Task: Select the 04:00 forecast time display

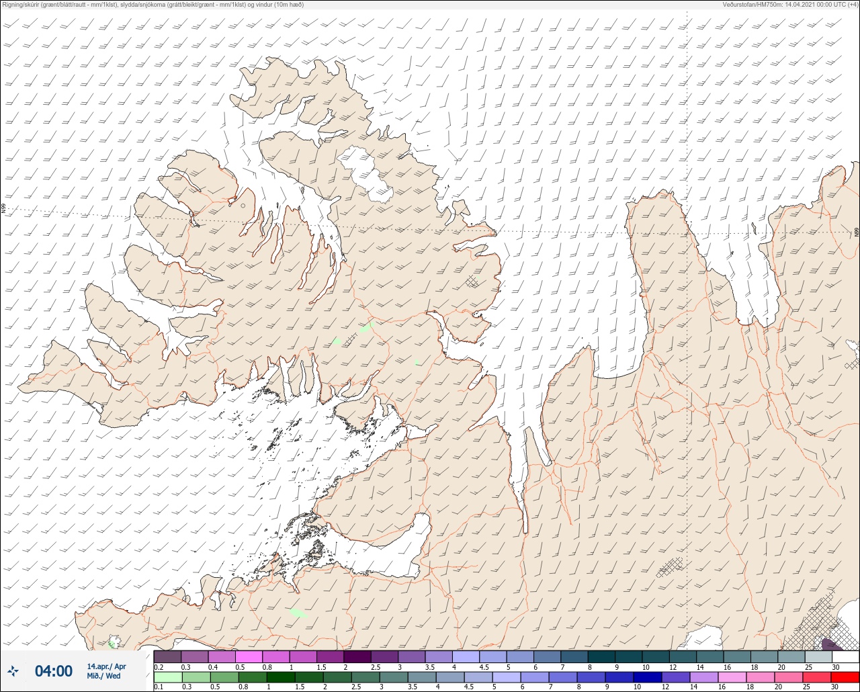Action: pos(54,671)
